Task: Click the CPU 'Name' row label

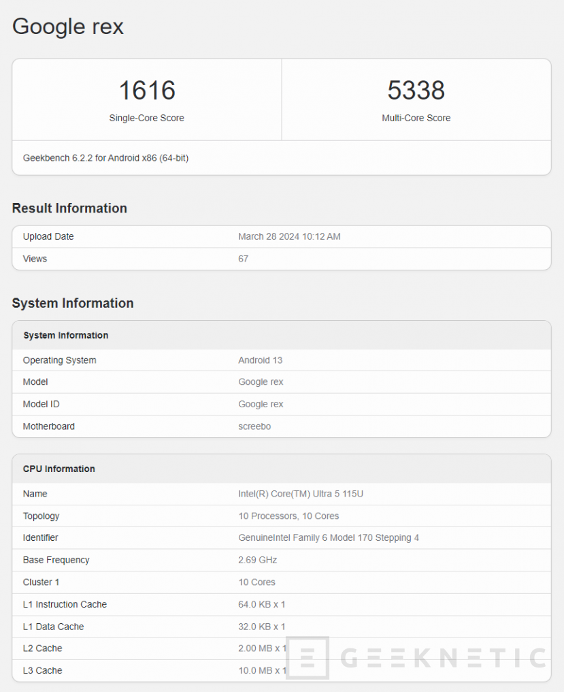Action: coord(35,494)
